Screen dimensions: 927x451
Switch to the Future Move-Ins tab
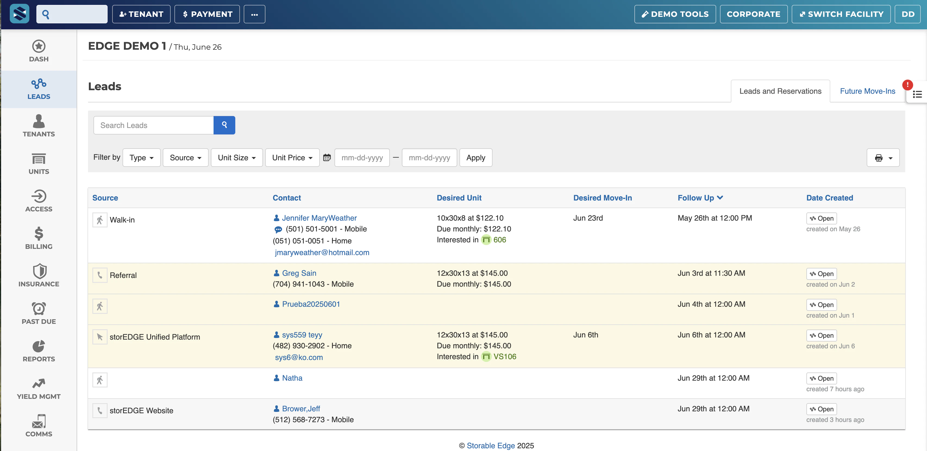[x=867, y=91]
